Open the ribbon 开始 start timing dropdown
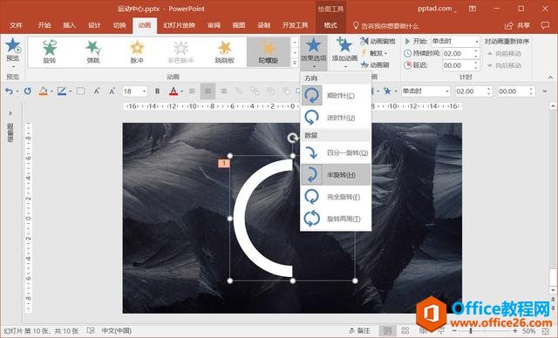 click(455, 41)
